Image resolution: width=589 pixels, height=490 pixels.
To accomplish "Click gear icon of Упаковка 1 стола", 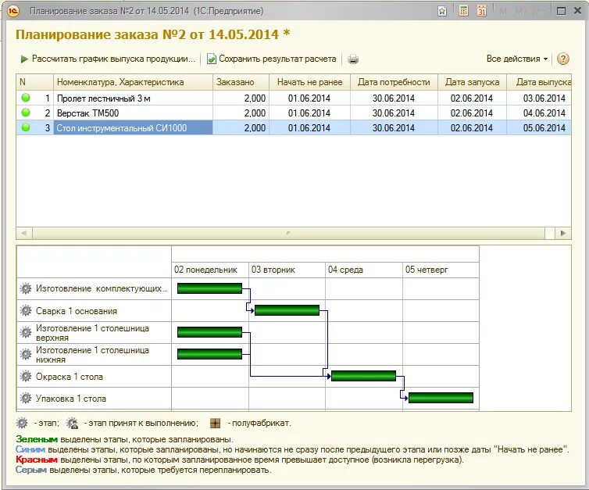I will pyautogui.click(x=26, y=398).
